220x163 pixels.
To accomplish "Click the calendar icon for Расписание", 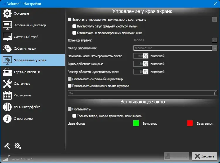I will click(7, 95).
